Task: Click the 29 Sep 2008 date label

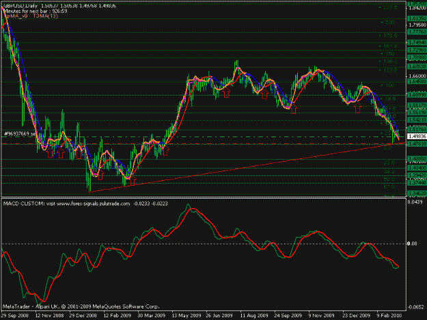Action: click(x=15, y=315)
